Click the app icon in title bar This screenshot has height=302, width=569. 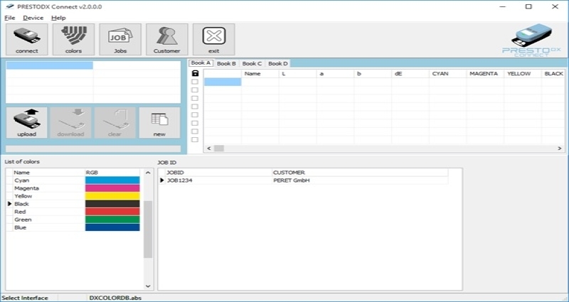(9, 6)
